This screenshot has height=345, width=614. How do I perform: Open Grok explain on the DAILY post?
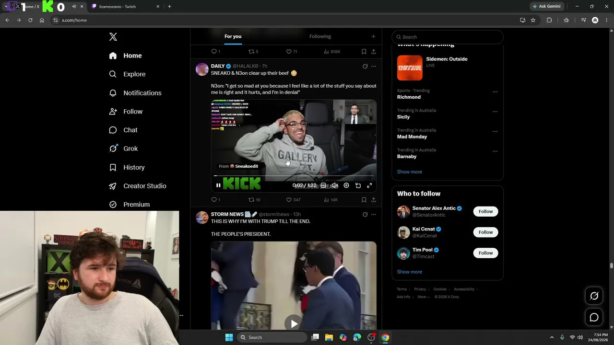pyautogui.click(x=365, y=66)
